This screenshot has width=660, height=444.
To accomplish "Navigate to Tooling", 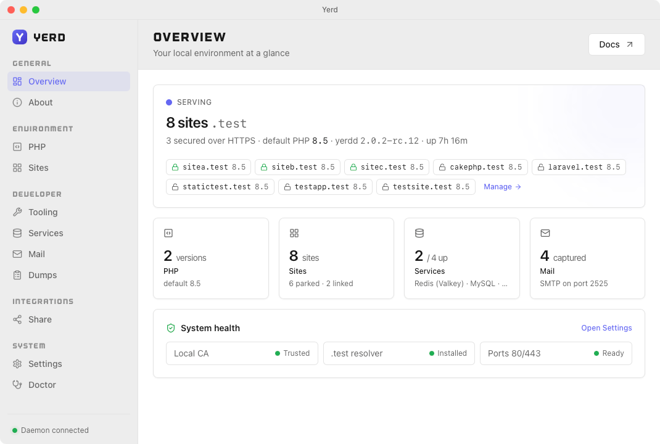I will click(68, 212).
